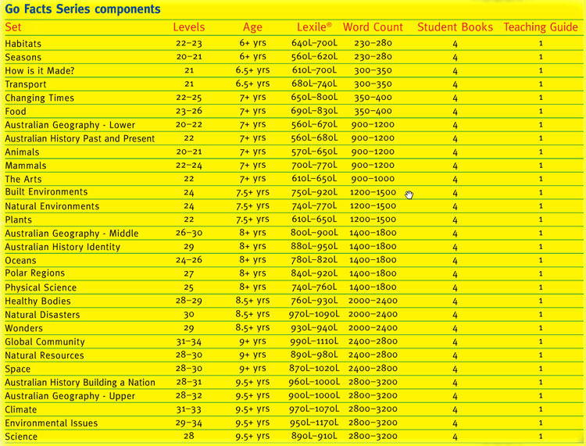Click the 'Age' column header
586x446 pixels.
tap(252, 27)
